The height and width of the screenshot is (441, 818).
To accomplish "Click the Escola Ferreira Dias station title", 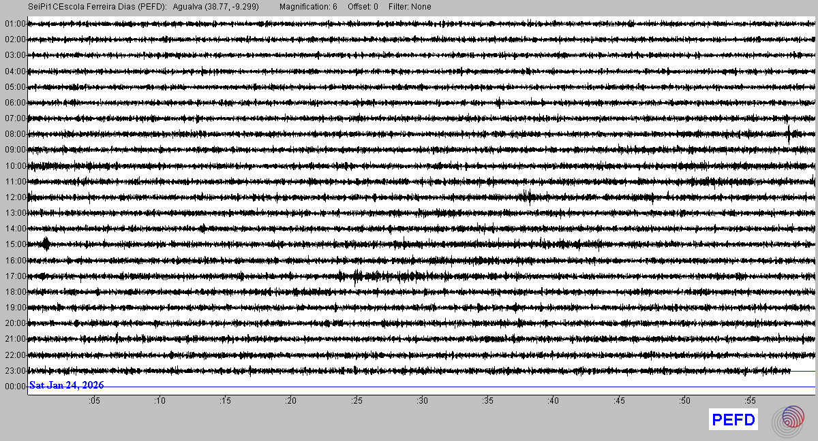I will (x=98, y=7).
